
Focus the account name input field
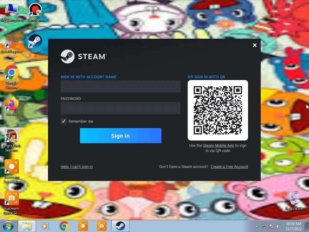[x=120, y=86]
